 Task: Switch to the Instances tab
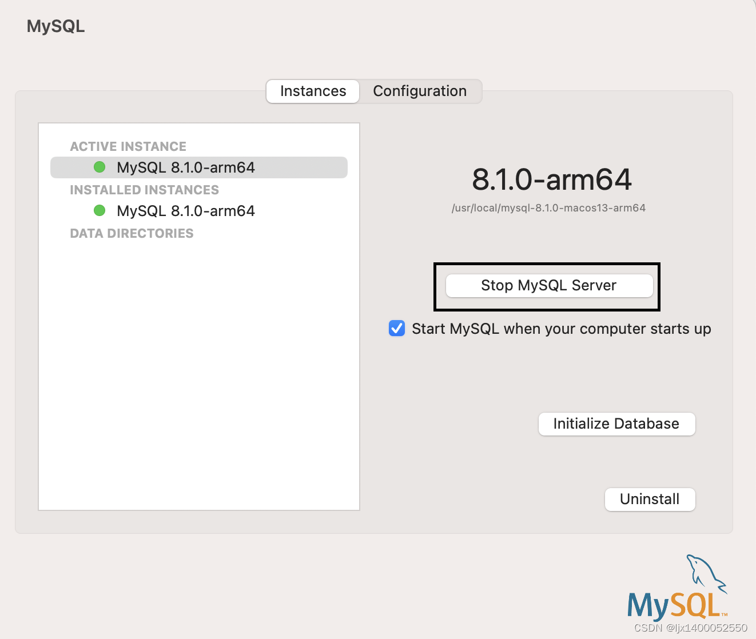313,91
